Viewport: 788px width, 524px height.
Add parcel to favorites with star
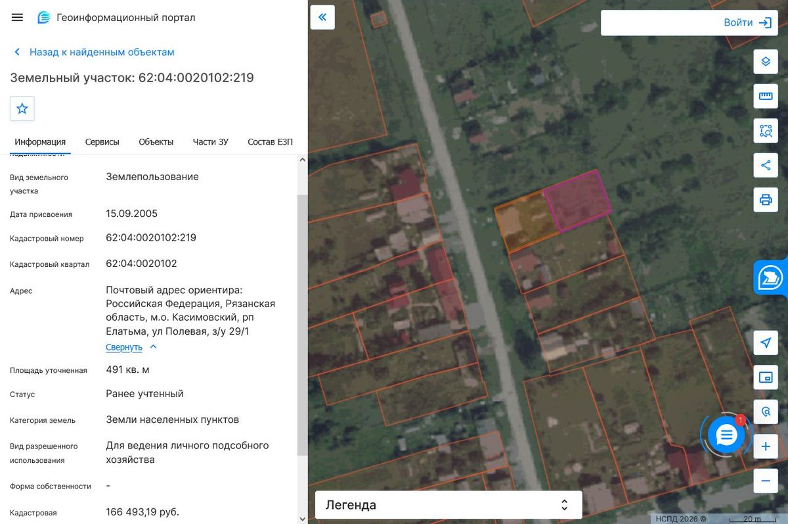(22, 108)
